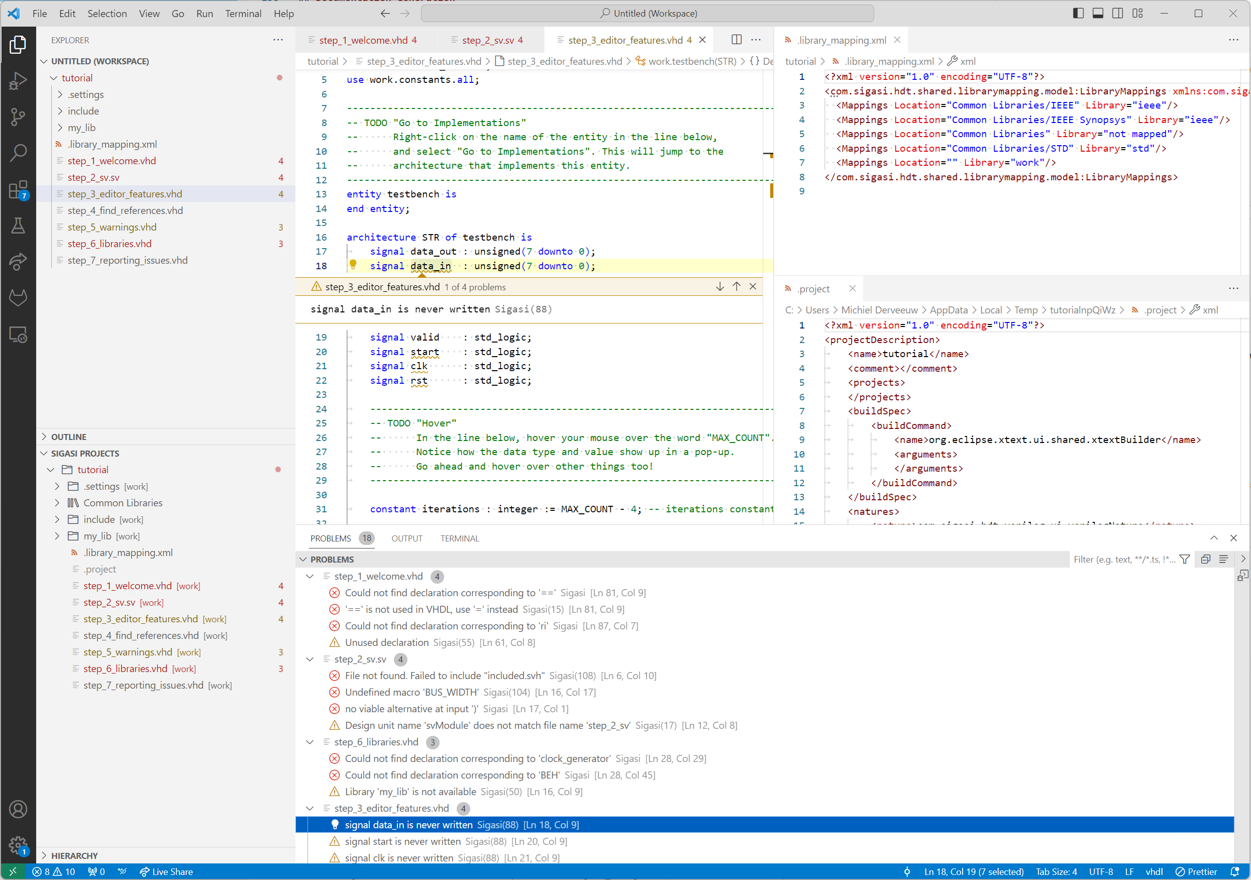
Task: Close the .library_mapping.xml tab
Action: pyautogui.click(x=897, y=40)
